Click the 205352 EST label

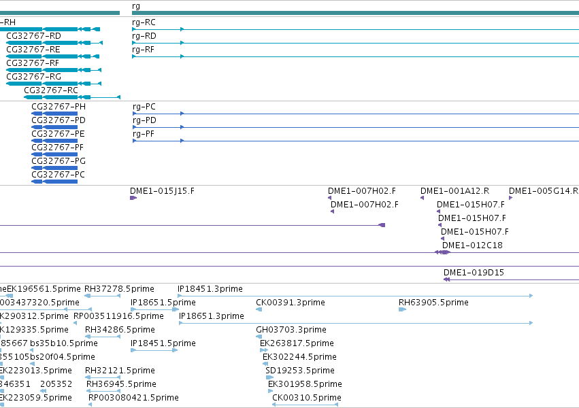56,384
